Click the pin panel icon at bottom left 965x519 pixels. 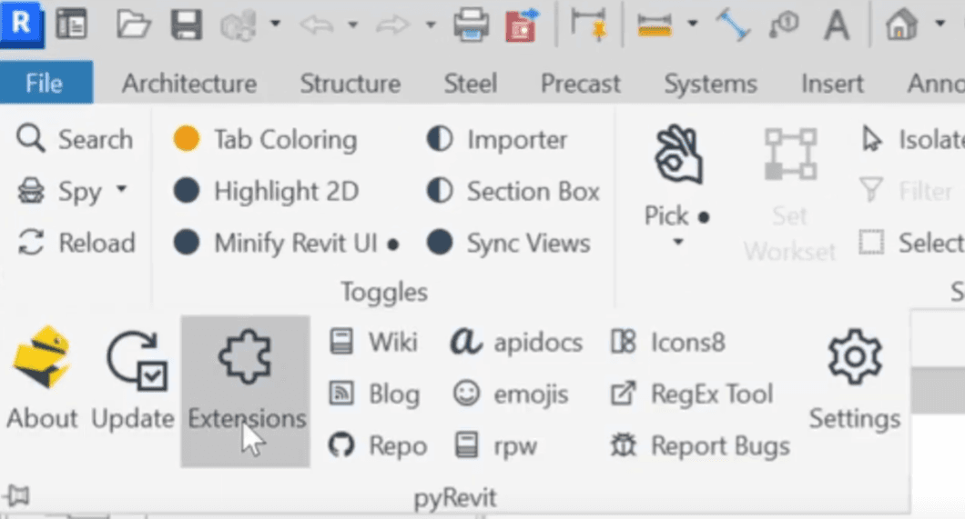pyautogui.click(x=16, y=495)
